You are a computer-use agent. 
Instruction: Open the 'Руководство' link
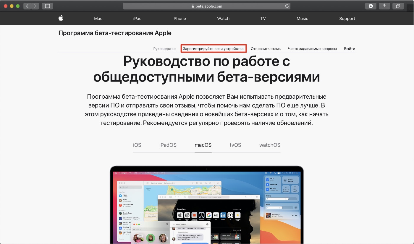tap(164, 49)
